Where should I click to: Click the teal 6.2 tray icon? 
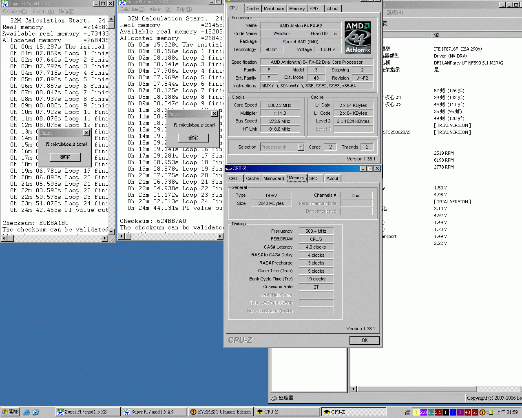click(x=431, y=412)
